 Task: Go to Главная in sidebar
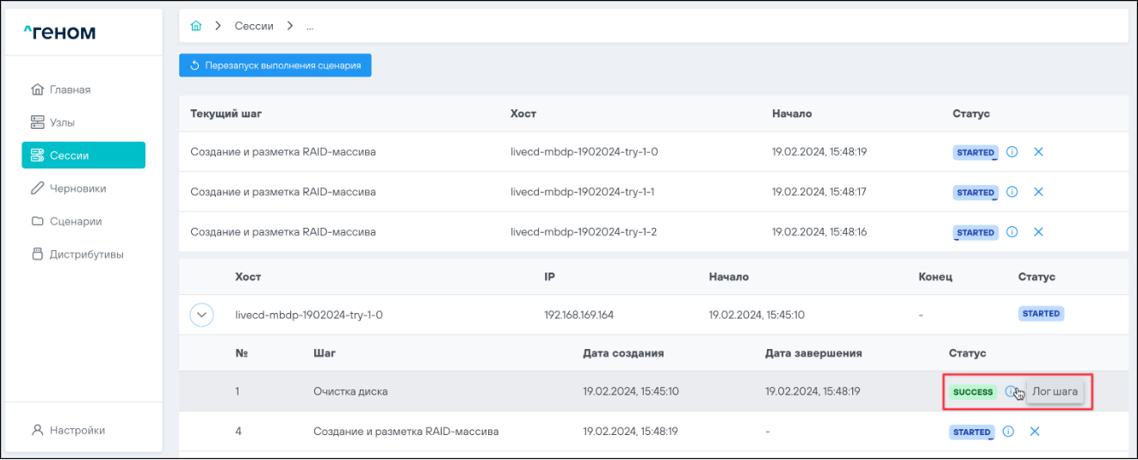[x=69, y=89]
